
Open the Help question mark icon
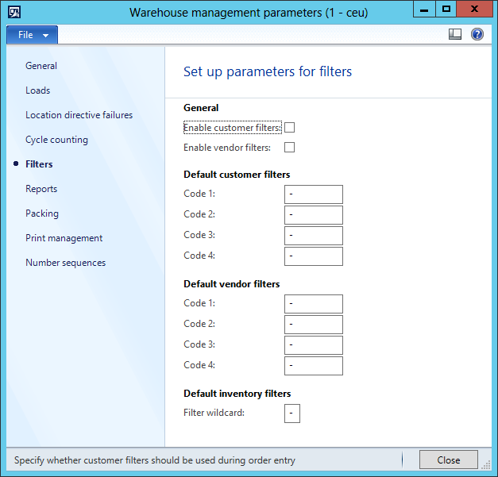click(477, 34)
